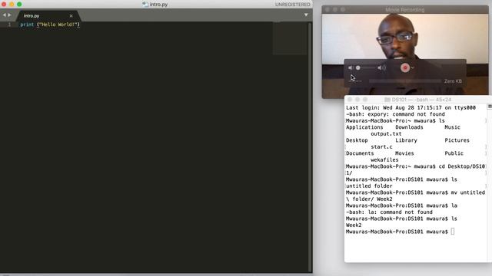The image size is (492, 276).
Task: Click Downloads in the Terminal listing
Action: click(x=409, y=127)
